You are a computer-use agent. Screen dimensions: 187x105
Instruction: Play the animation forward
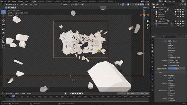click(78, 93)
